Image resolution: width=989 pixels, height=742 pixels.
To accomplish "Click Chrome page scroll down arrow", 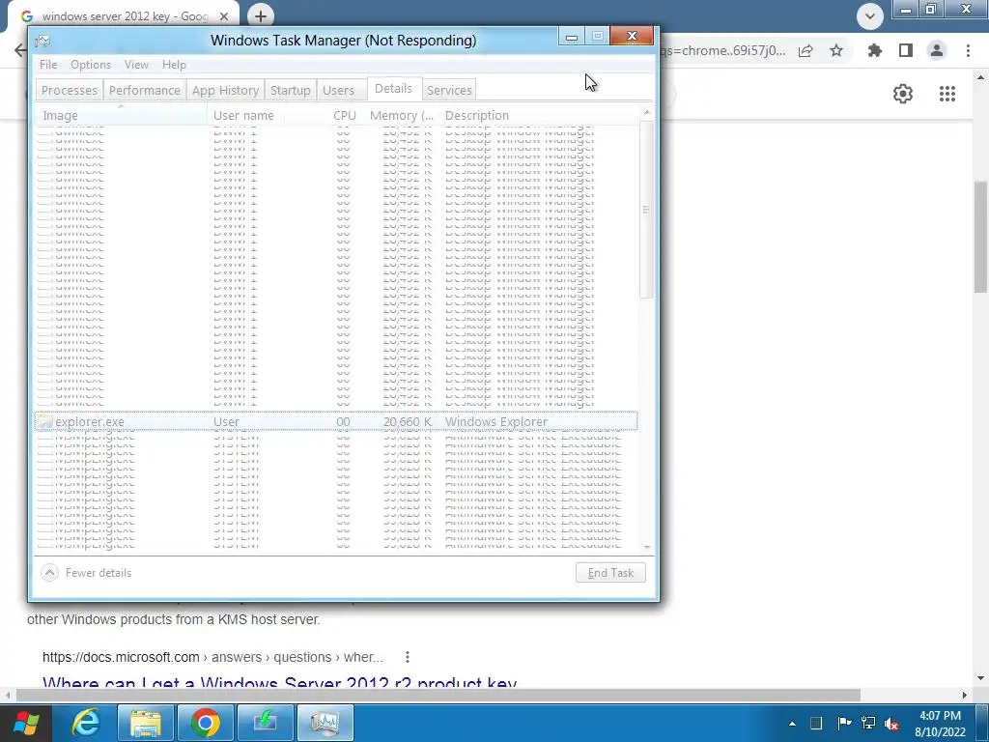I will click(981, 678).
